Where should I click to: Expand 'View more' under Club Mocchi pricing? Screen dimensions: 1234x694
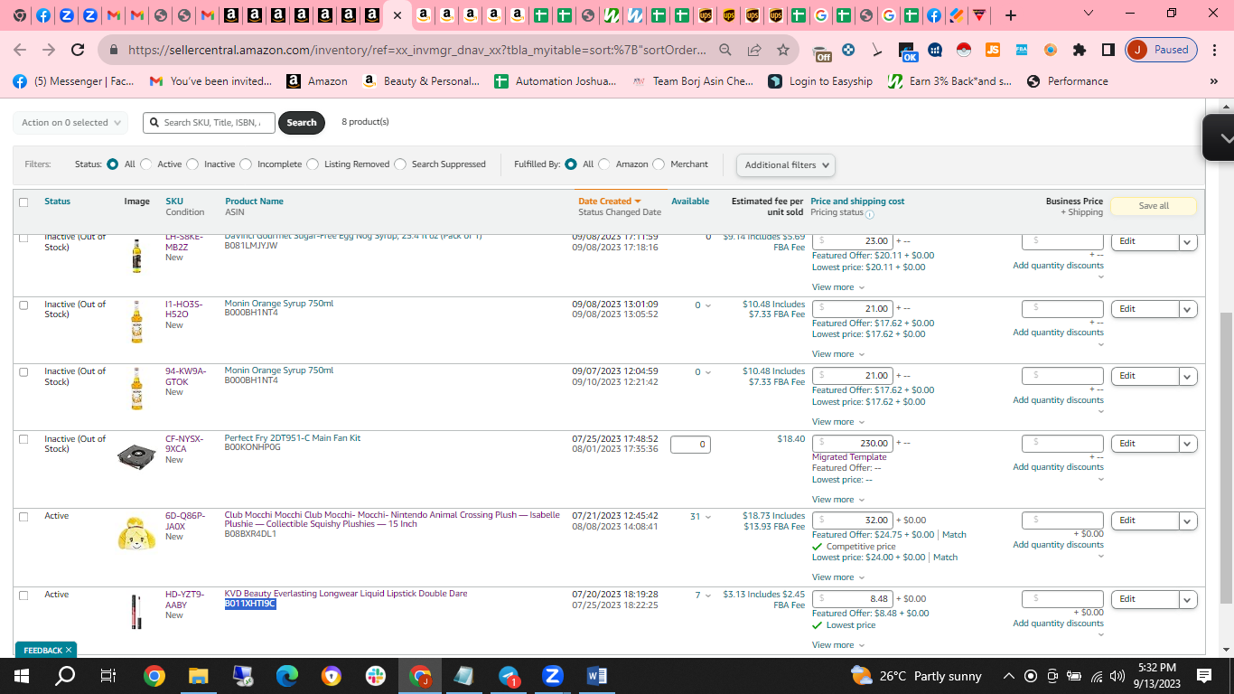tap(837, 577)
